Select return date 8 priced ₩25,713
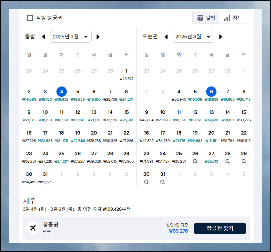Viewport: 271px width, 252px height. tap(244, 95)
